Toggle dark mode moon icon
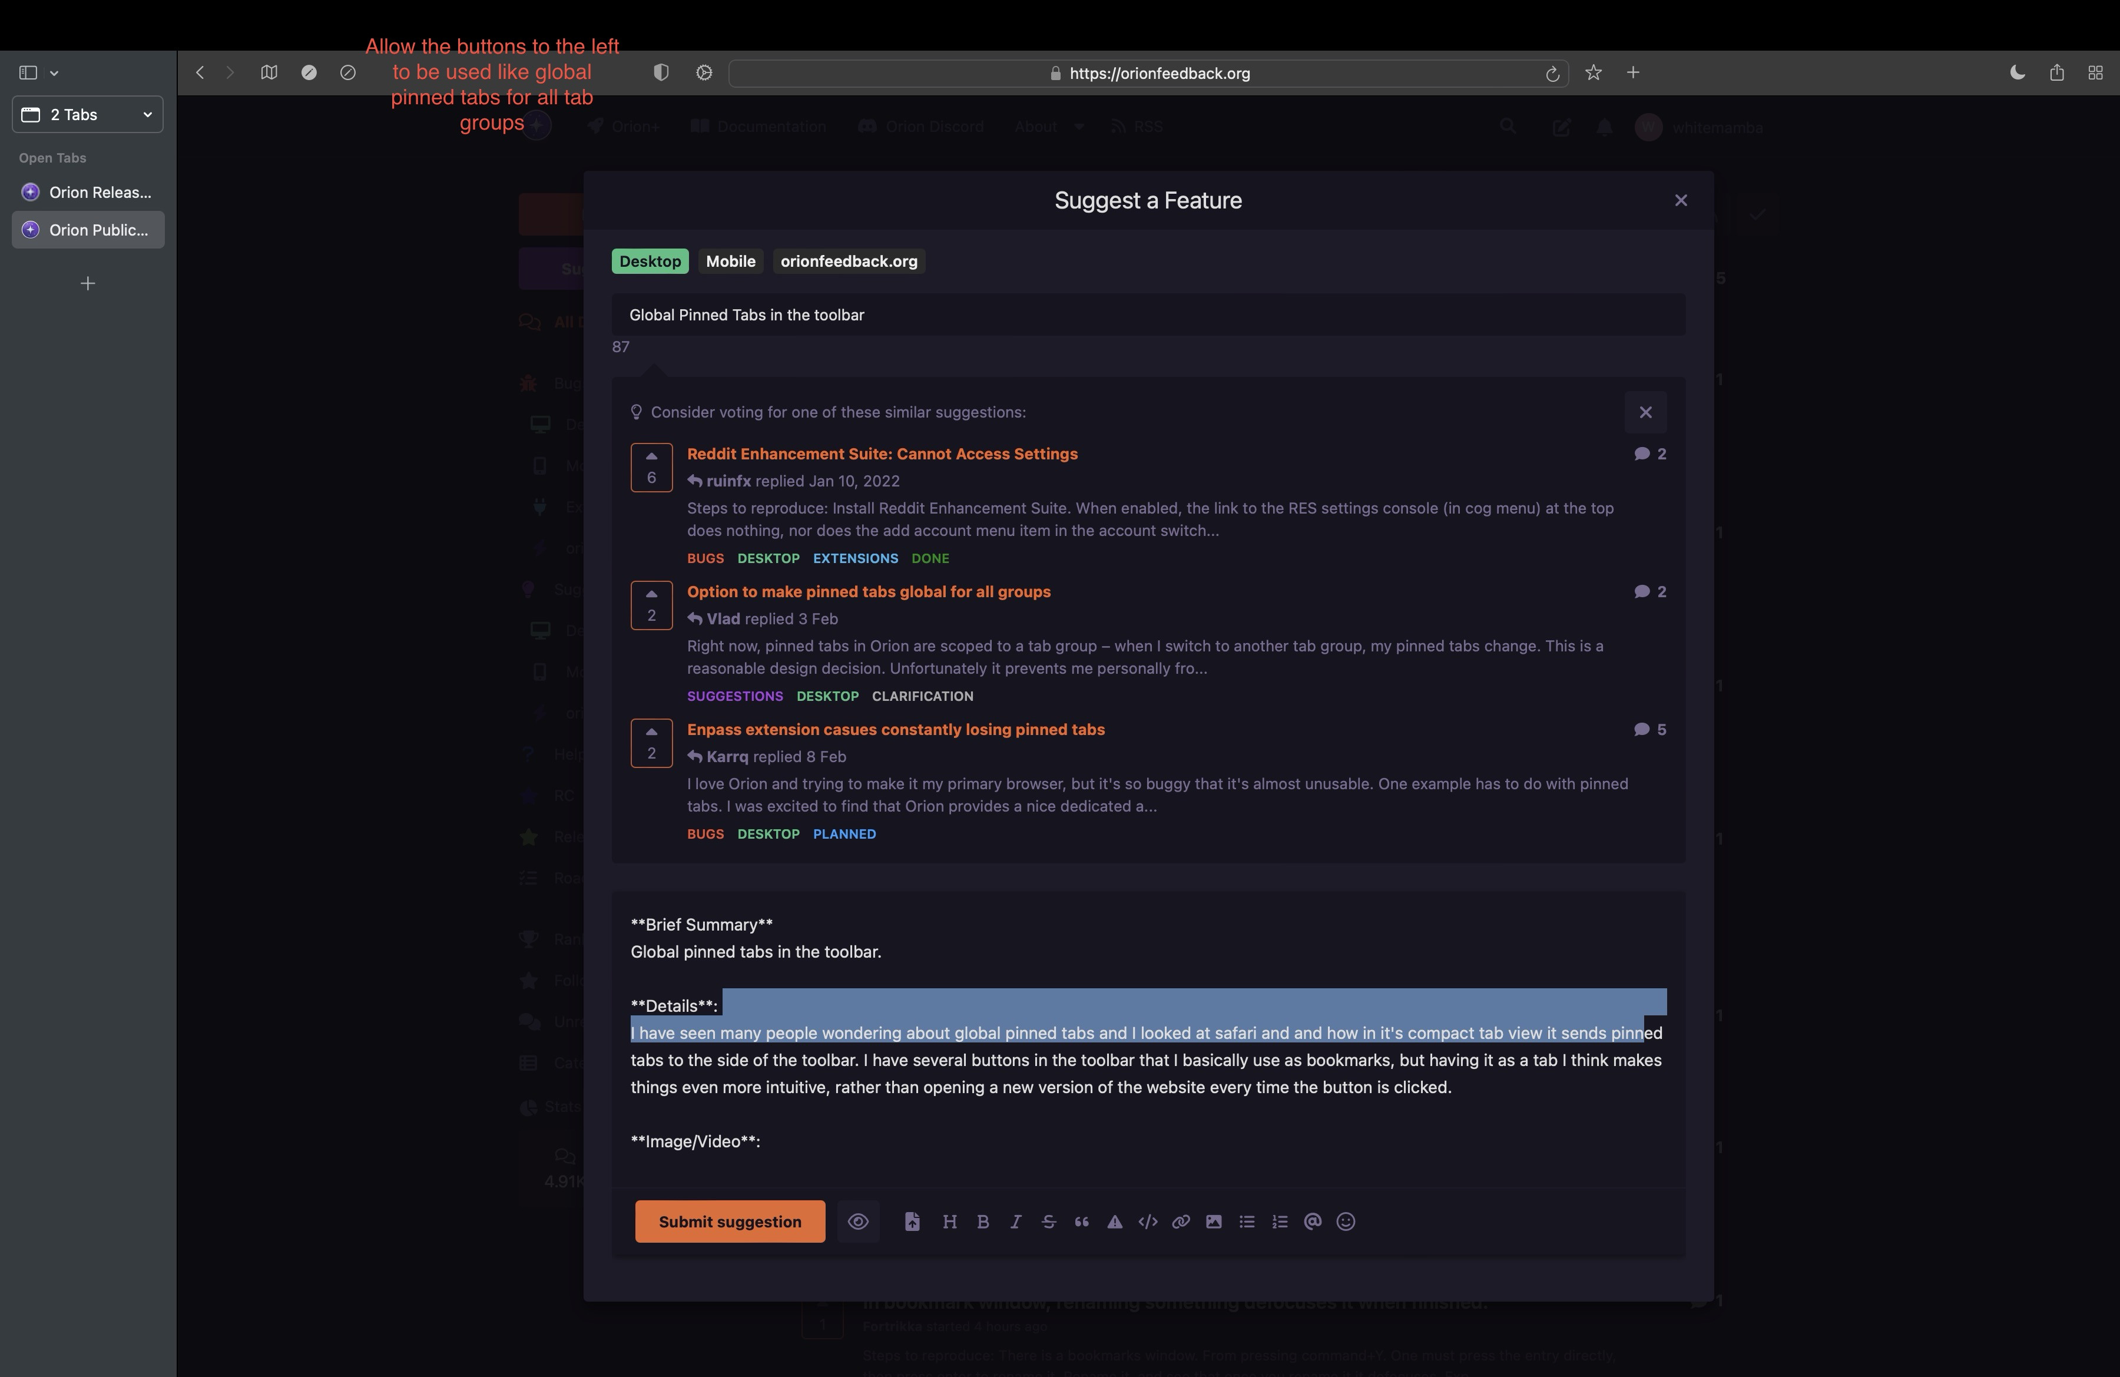The height and width of the screenshot is (1377, 2120). [2018, 73]
